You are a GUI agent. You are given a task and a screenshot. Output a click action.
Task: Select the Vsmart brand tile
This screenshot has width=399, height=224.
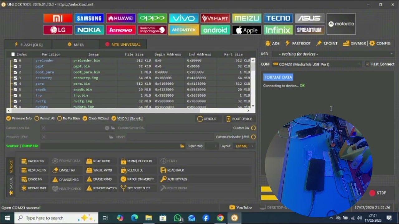[x=215, y=18]
